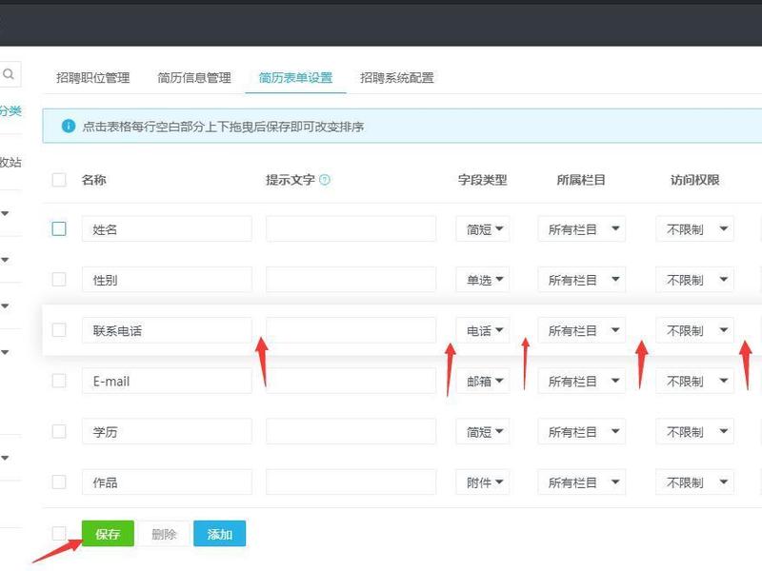Click the E-mail name input field
This screenshot has height=571, width=762.
(x=167, y=382)
